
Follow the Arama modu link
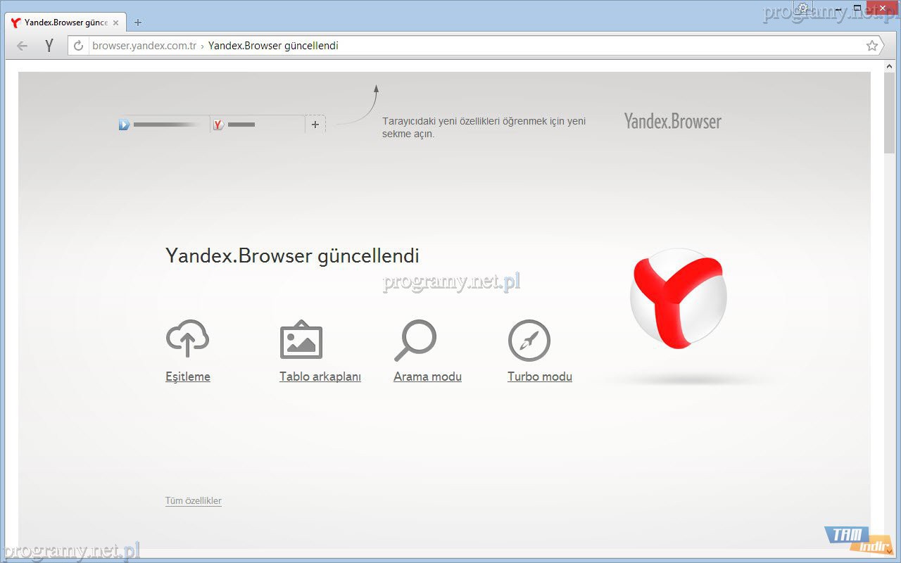(427, 377)
